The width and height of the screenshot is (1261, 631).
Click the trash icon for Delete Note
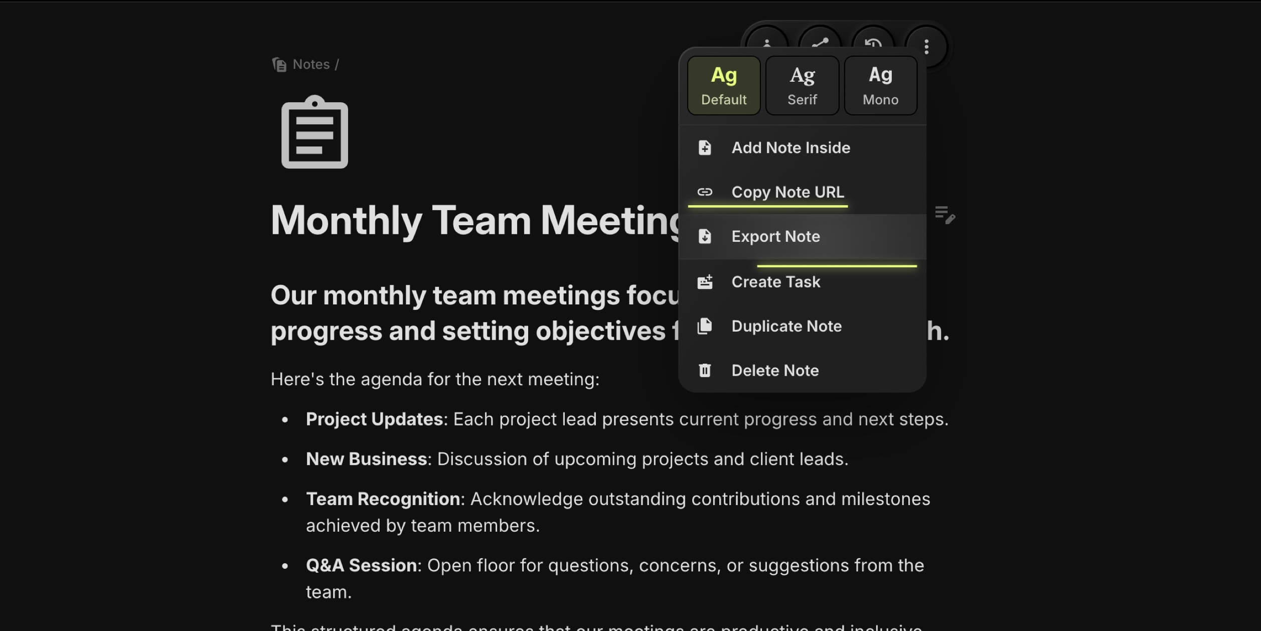705,370
